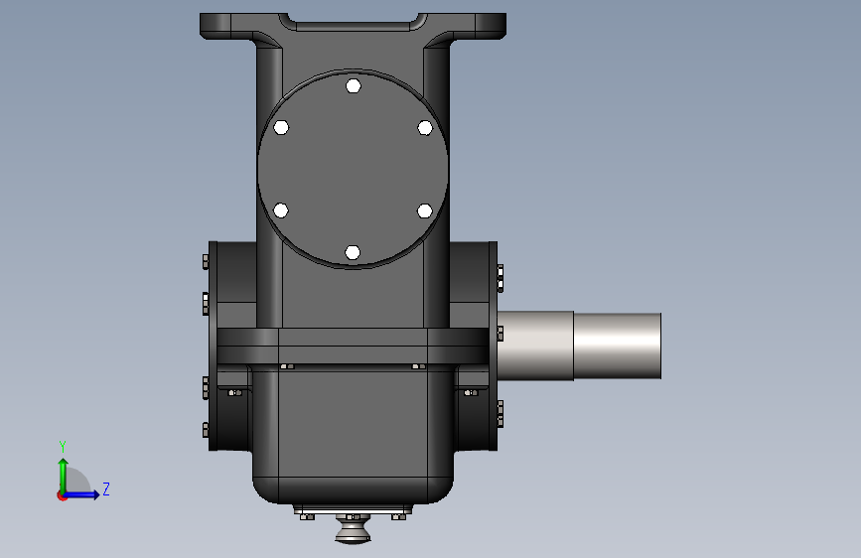Select the topmost bolt hole on circular cover

click(x=354, y=85)
